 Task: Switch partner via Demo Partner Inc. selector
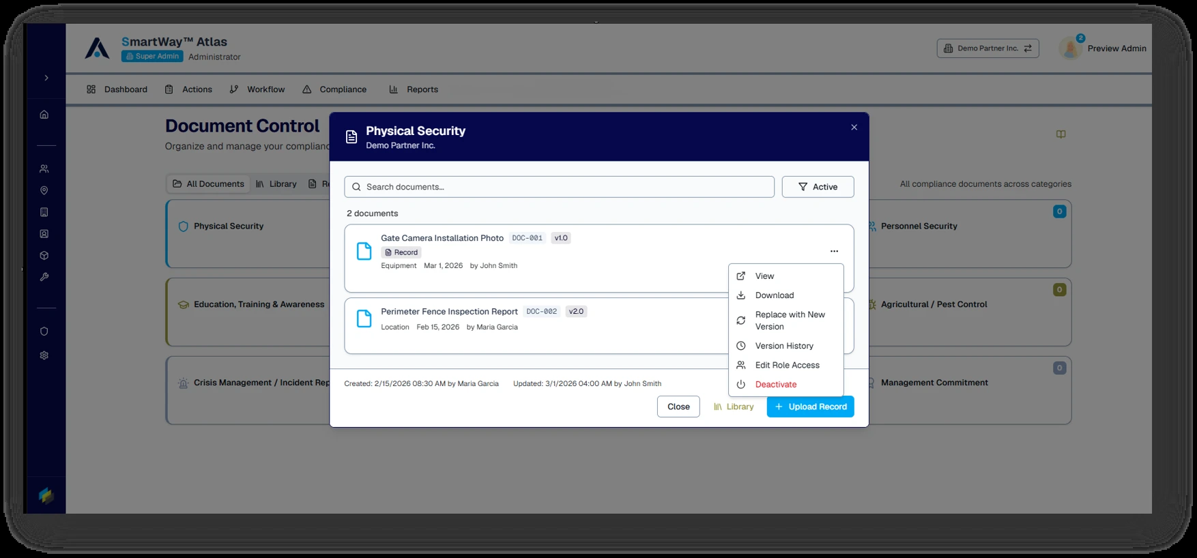(987, 48)
